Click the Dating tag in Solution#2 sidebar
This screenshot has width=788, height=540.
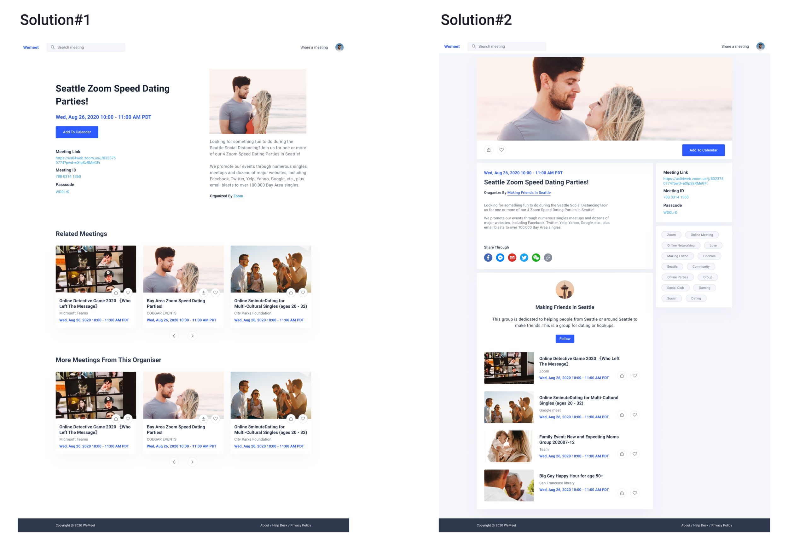696,298
